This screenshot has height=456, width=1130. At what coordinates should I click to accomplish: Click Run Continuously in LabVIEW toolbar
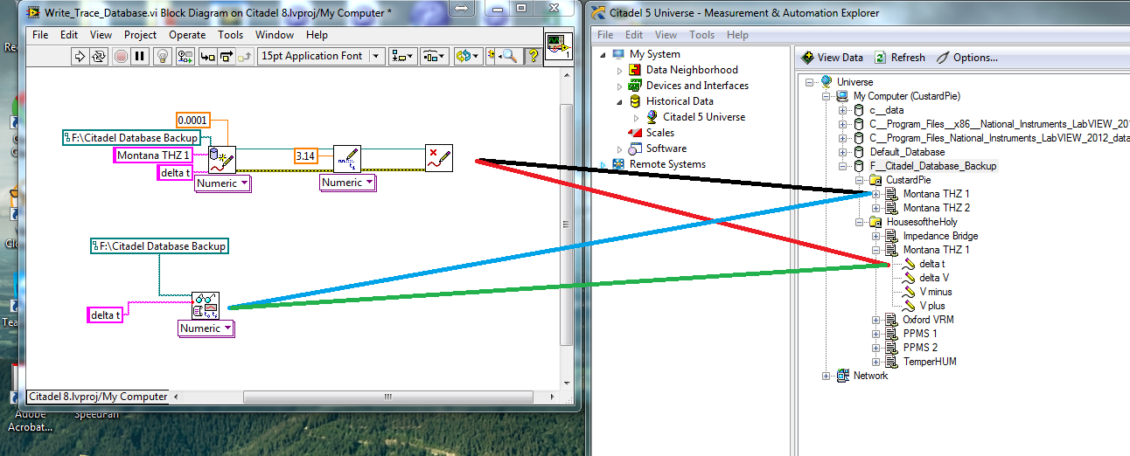point(98,56)
